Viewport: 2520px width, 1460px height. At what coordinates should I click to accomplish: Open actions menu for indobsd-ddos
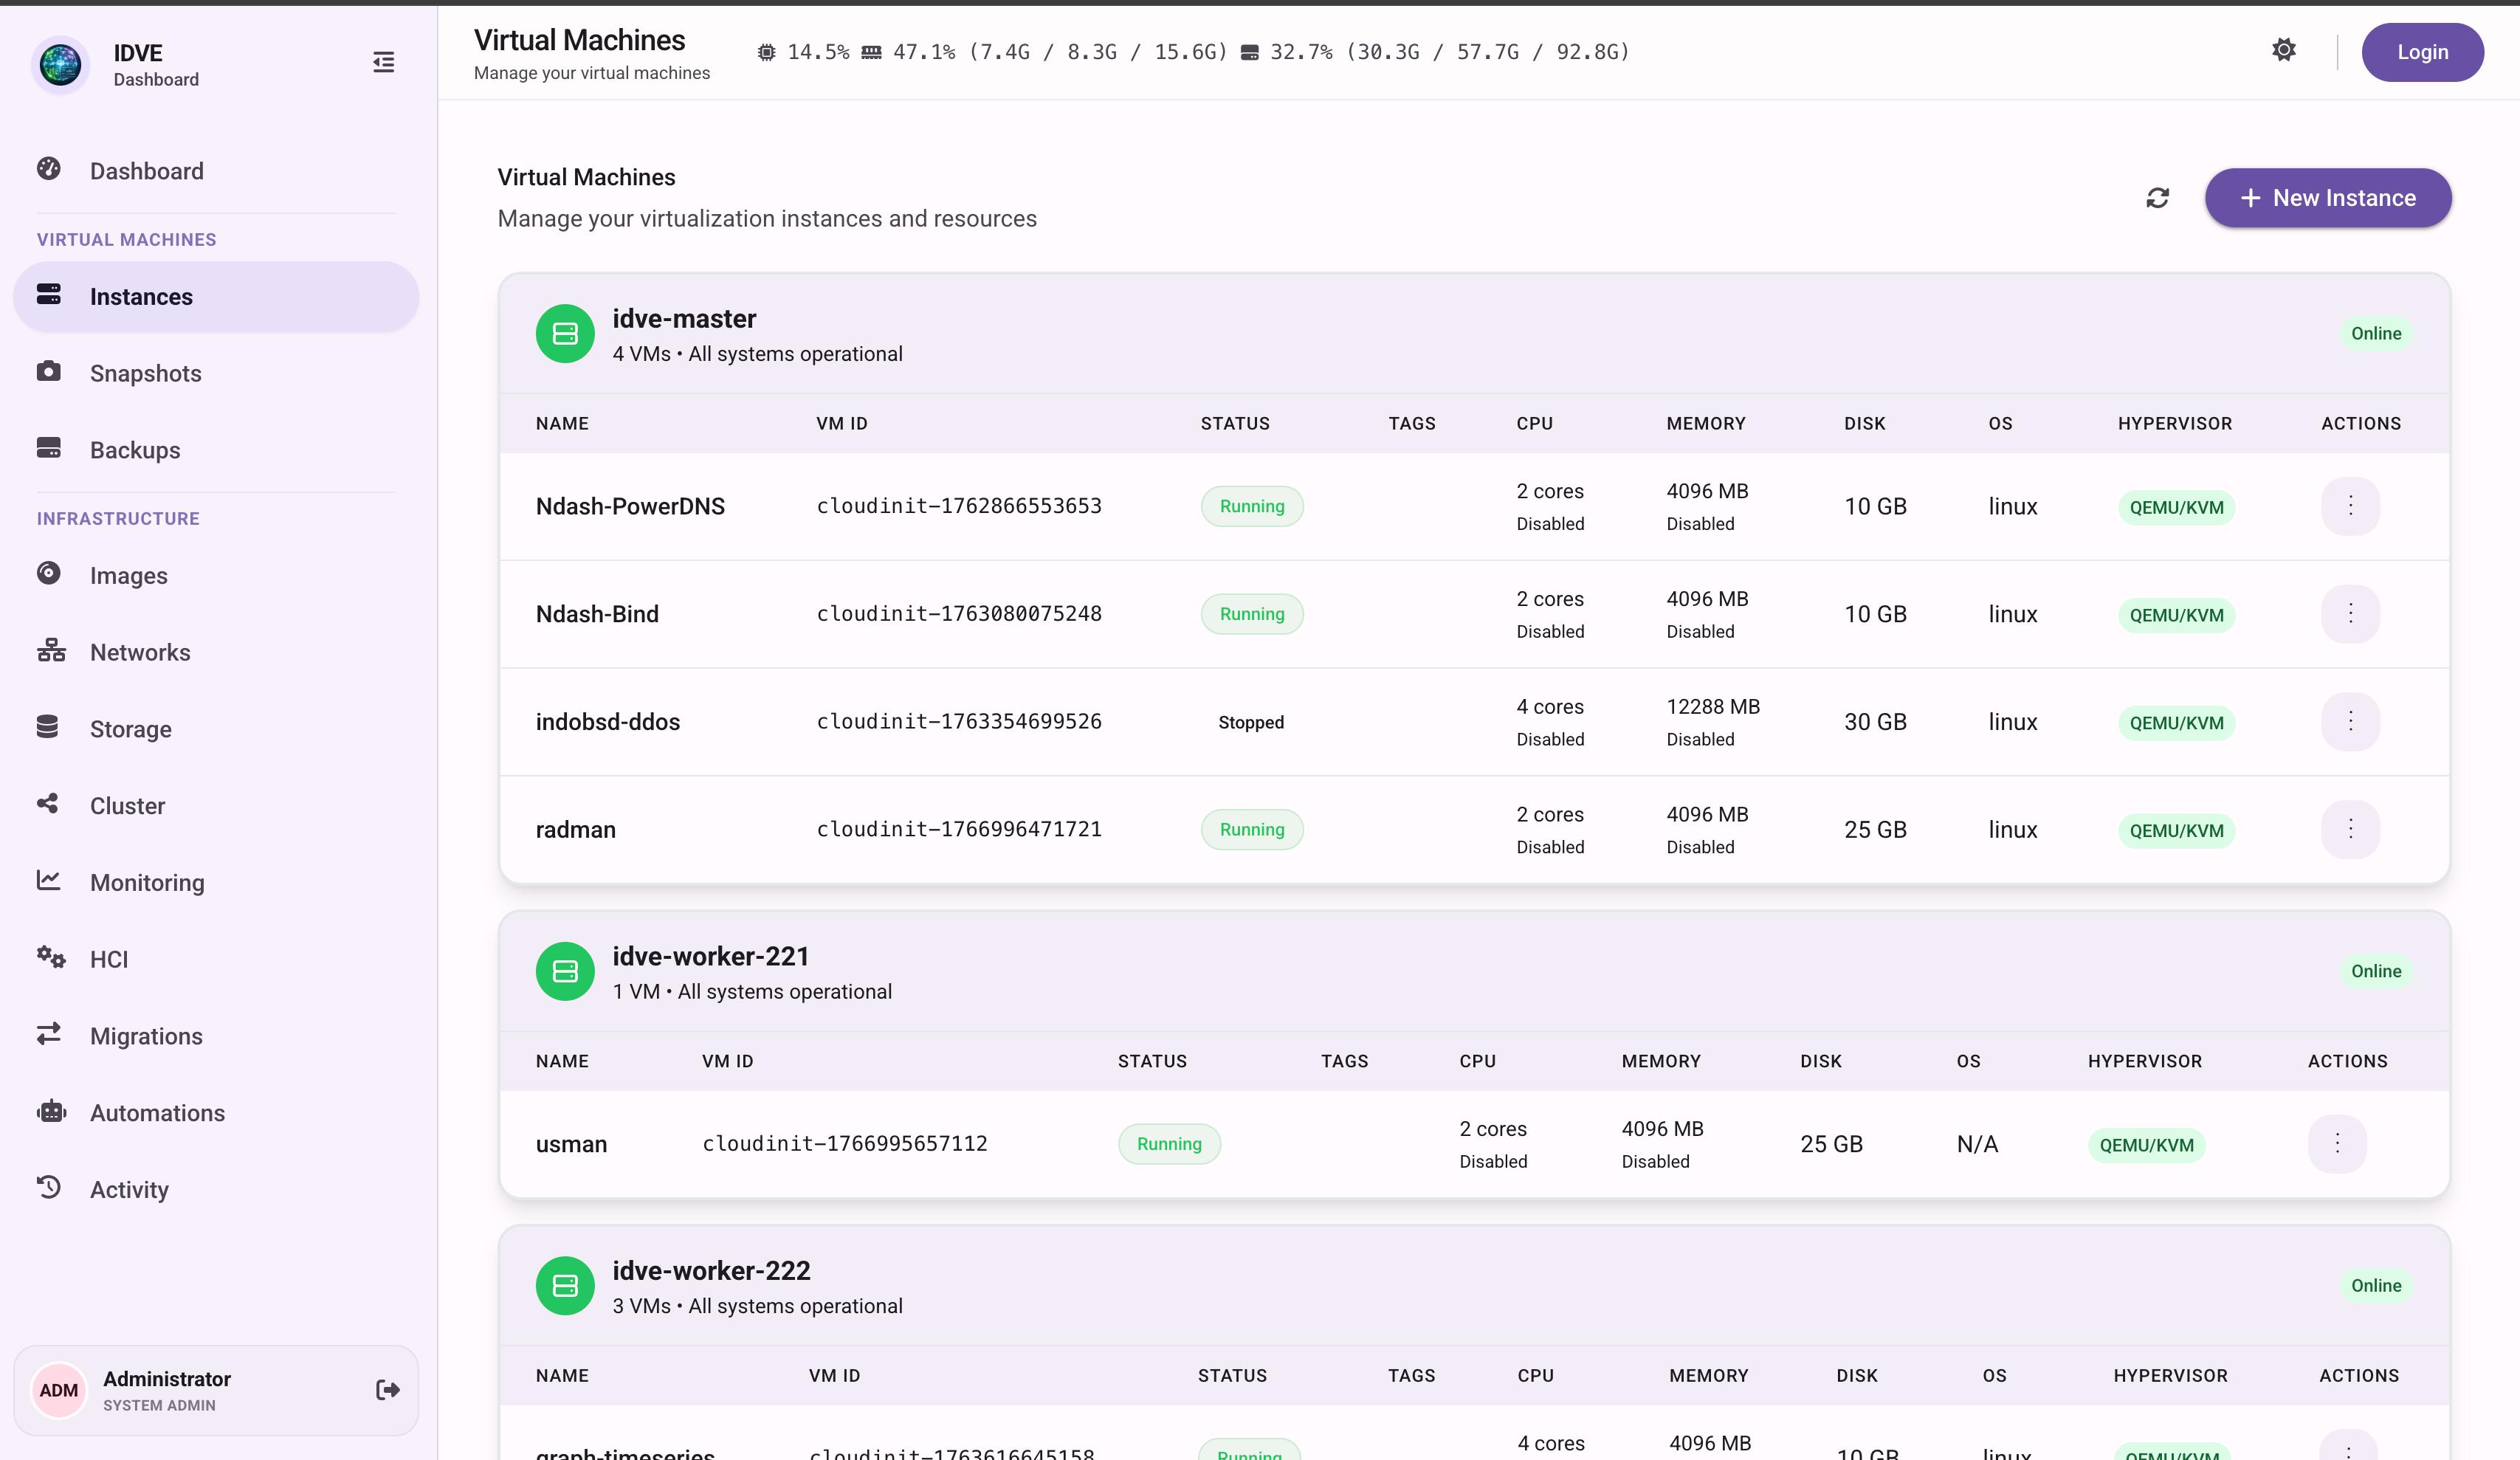pyautogui.click(x=2351, y=721)
